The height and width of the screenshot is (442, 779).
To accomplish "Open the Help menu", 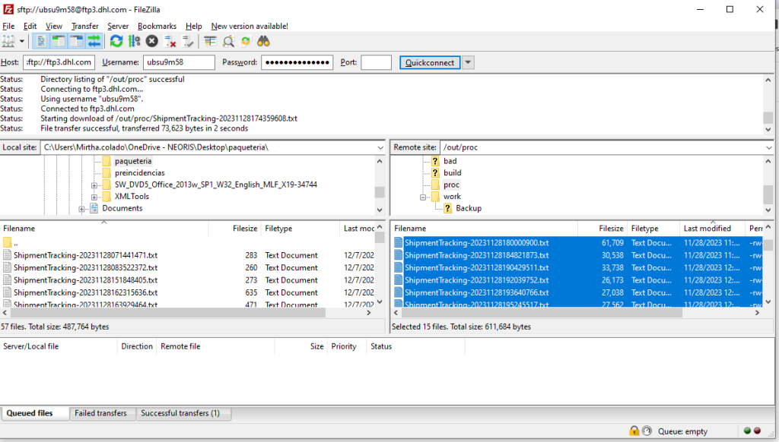I will pos(194,27).
